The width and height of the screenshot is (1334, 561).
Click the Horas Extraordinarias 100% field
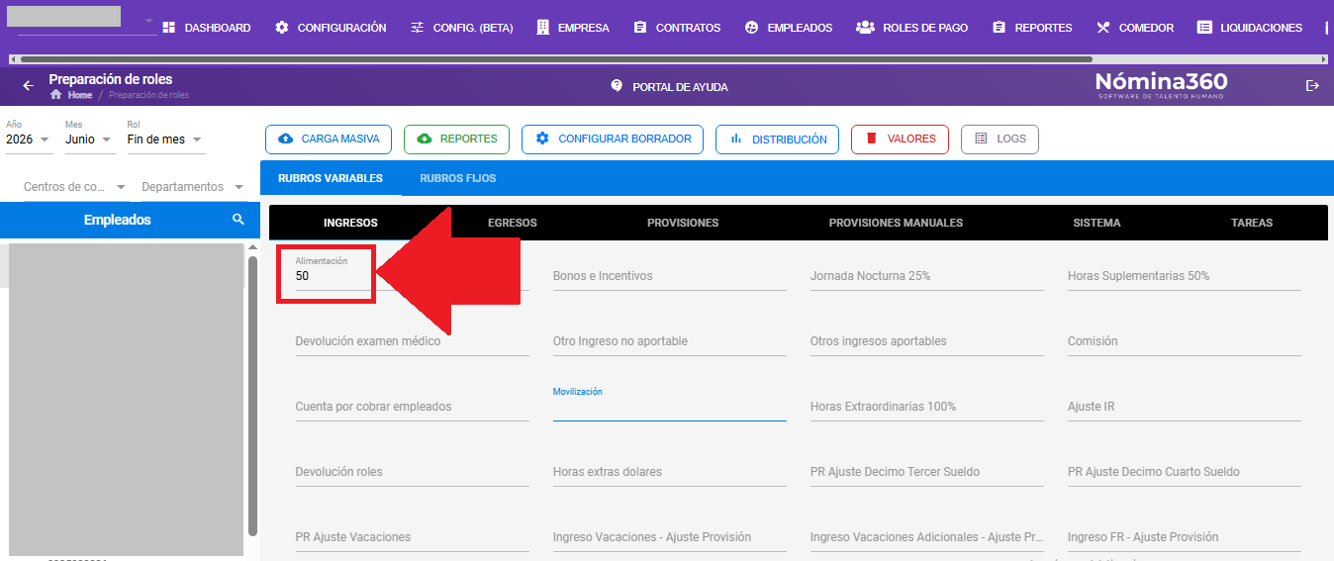pos(926,407)
